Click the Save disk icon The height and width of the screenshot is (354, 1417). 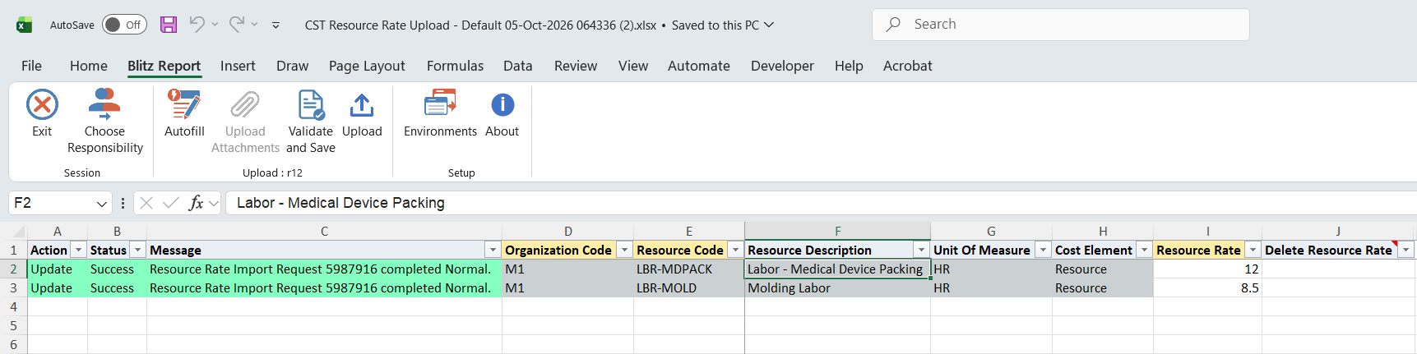(x=169, y=25)
